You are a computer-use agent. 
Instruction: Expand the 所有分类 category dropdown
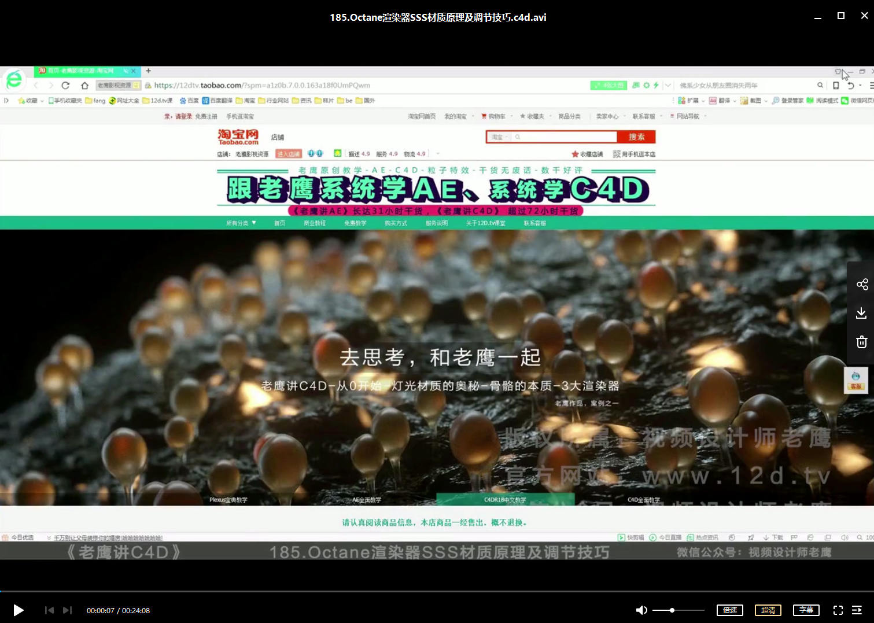(x=241, y=223)
